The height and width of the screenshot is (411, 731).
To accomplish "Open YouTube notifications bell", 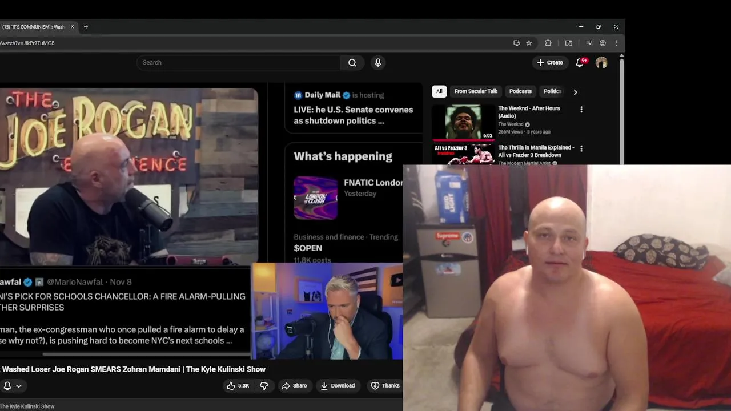I will 580,63.
